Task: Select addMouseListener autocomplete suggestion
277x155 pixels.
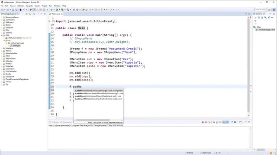Action: pyautogui.click(x=99, y=91)
